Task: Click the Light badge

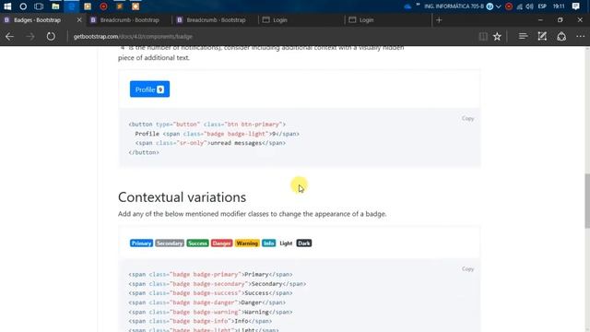Action: 286,243
